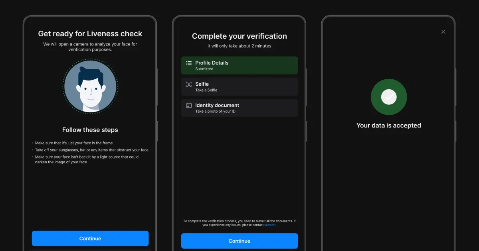Open the Selfie verification step
The width and height of the screenshot is (479, 251).
point(239,86)
